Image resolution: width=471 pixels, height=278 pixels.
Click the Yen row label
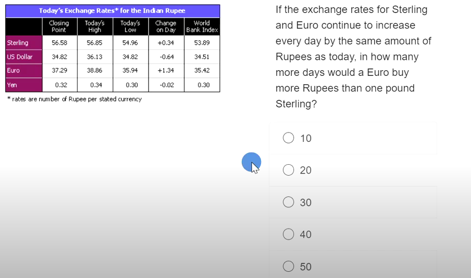pyautogui.click(x=24, y=85)
